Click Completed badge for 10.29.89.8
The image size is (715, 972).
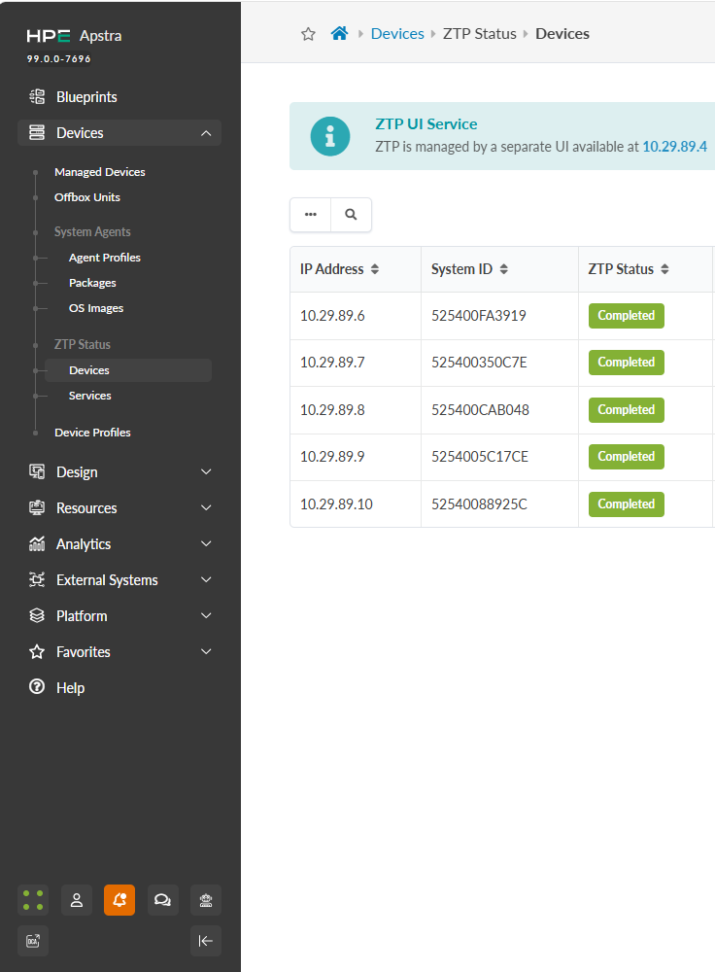[627, 410]
